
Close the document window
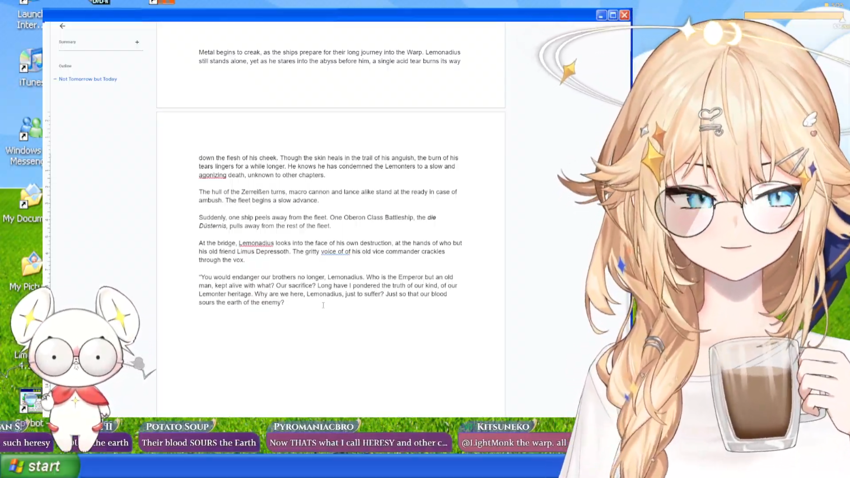click(x=624, y=15)
